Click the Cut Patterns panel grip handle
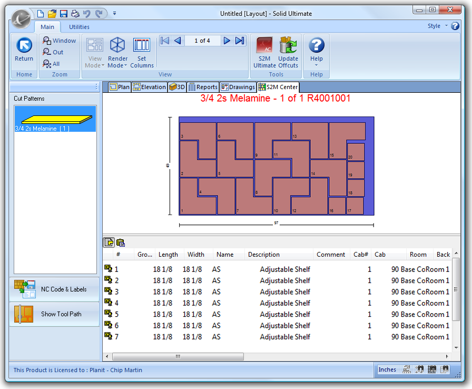The height and width of the screenshot is (389, 472). [96, 87]
